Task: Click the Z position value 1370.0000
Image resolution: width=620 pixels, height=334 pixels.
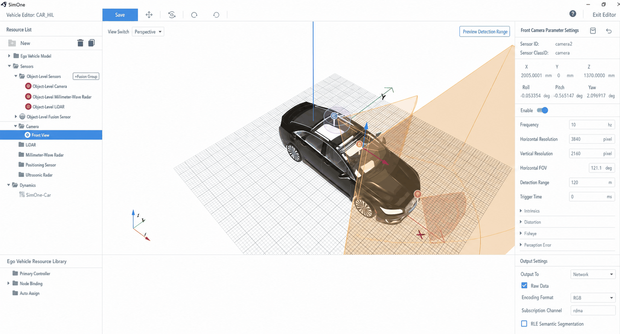Action: click(594, 75)
